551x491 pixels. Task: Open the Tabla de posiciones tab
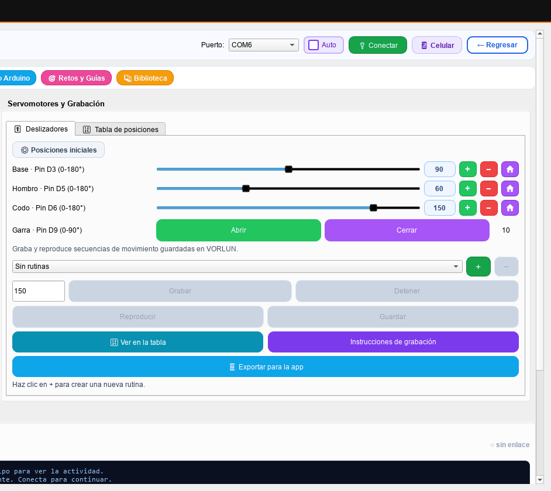click(120, 129)
